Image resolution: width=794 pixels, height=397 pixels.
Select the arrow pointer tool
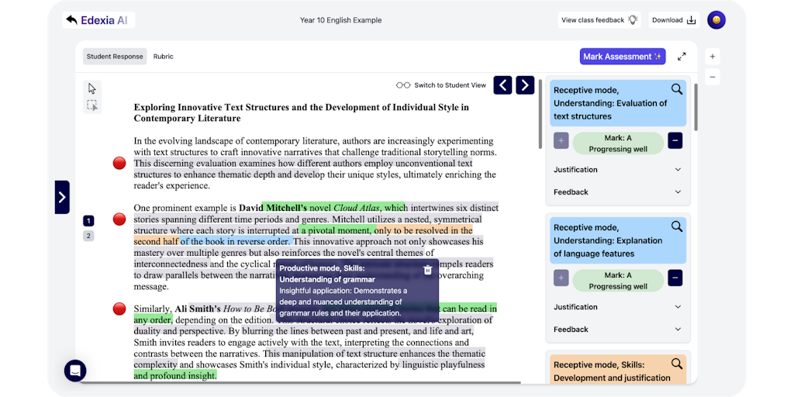point(92,88)
